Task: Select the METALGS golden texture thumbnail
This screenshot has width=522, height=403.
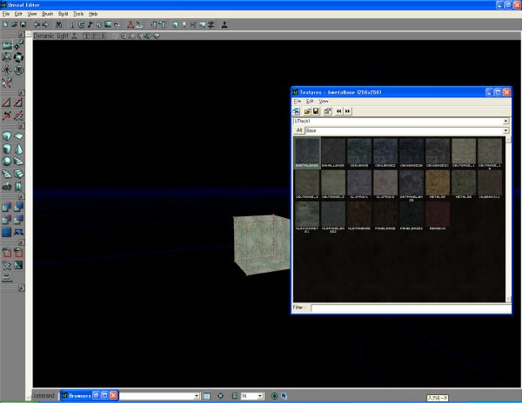Action: pos(438,184)
